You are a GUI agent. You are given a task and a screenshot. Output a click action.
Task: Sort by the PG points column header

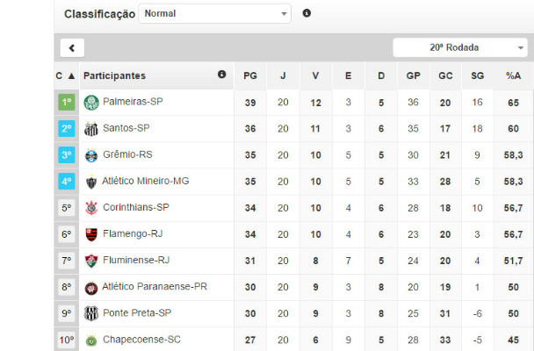click(x=250, y=76)
